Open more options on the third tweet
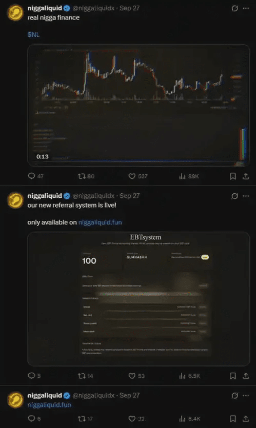Viewport: 256px width, 428px height. click(x=246, y=396)
